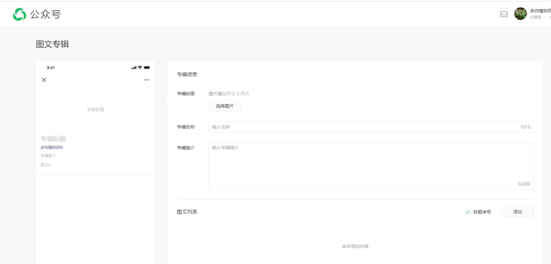Click the 公众号 title text in header
The height and width of the screenshot is (264, 551).
pyautogui.click(x=45, y=14)
